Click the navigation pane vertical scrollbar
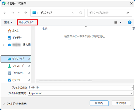135x110 pixels. tap(33, 40)
